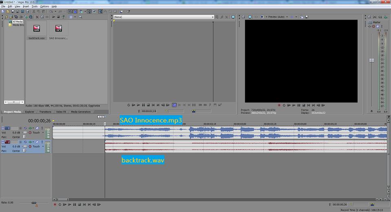
Task: Toggle Automatic Crossfades button
Action: point(75,11)
